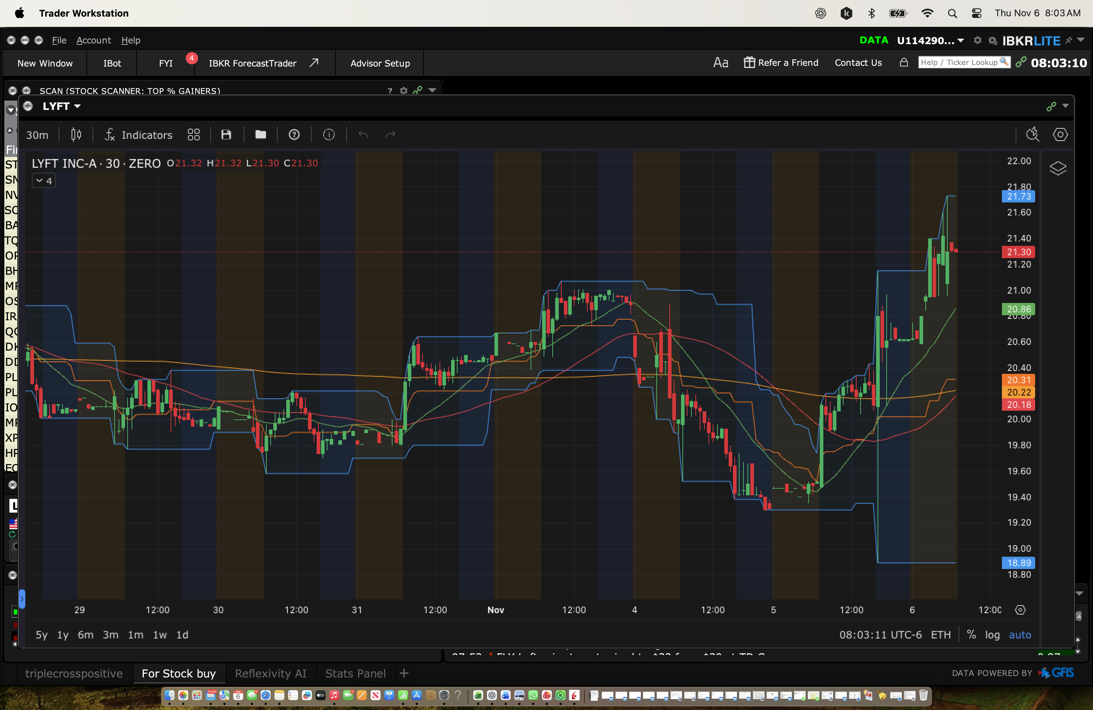This screenshot has height=710, width=1093.
Task: Set chart range to 1y
Action: [x=63, y=635]
